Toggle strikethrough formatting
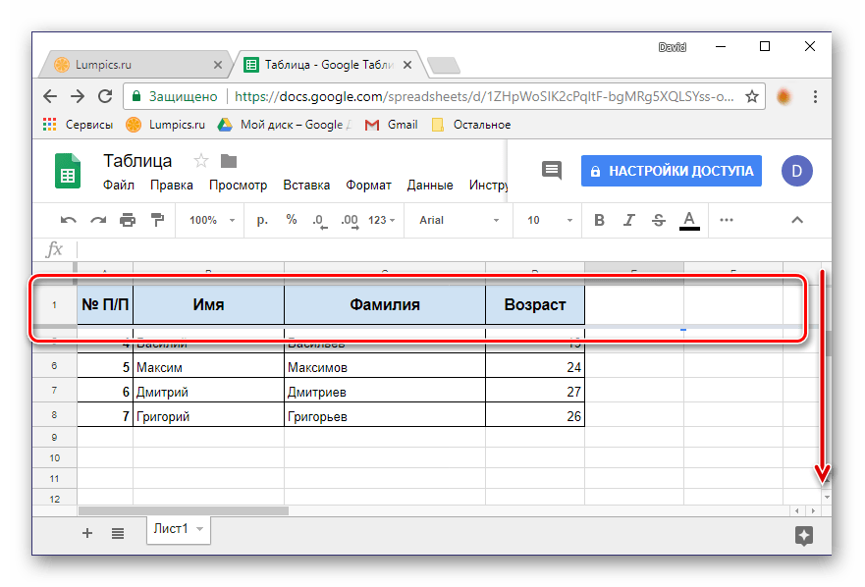 (x=659, y=220)
